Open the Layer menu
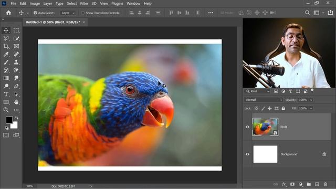Screen dimensions: 336x189 pyautogui.click(x=48, y=4)
